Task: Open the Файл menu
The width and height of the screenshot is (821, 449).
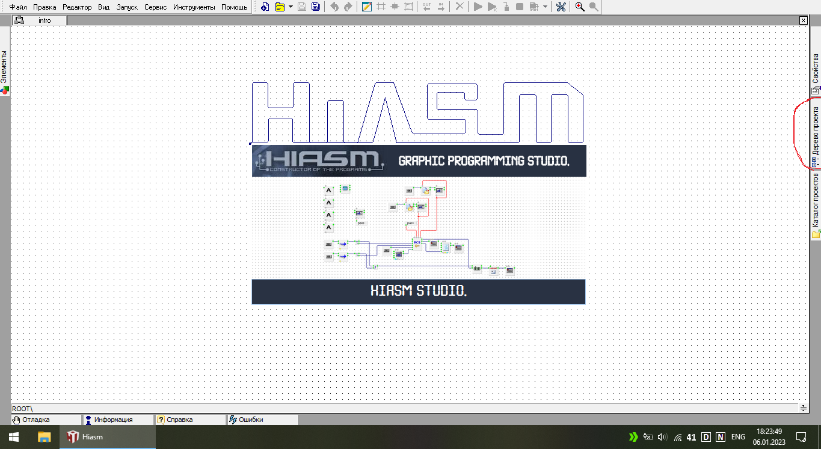Action: pos(18,7)
